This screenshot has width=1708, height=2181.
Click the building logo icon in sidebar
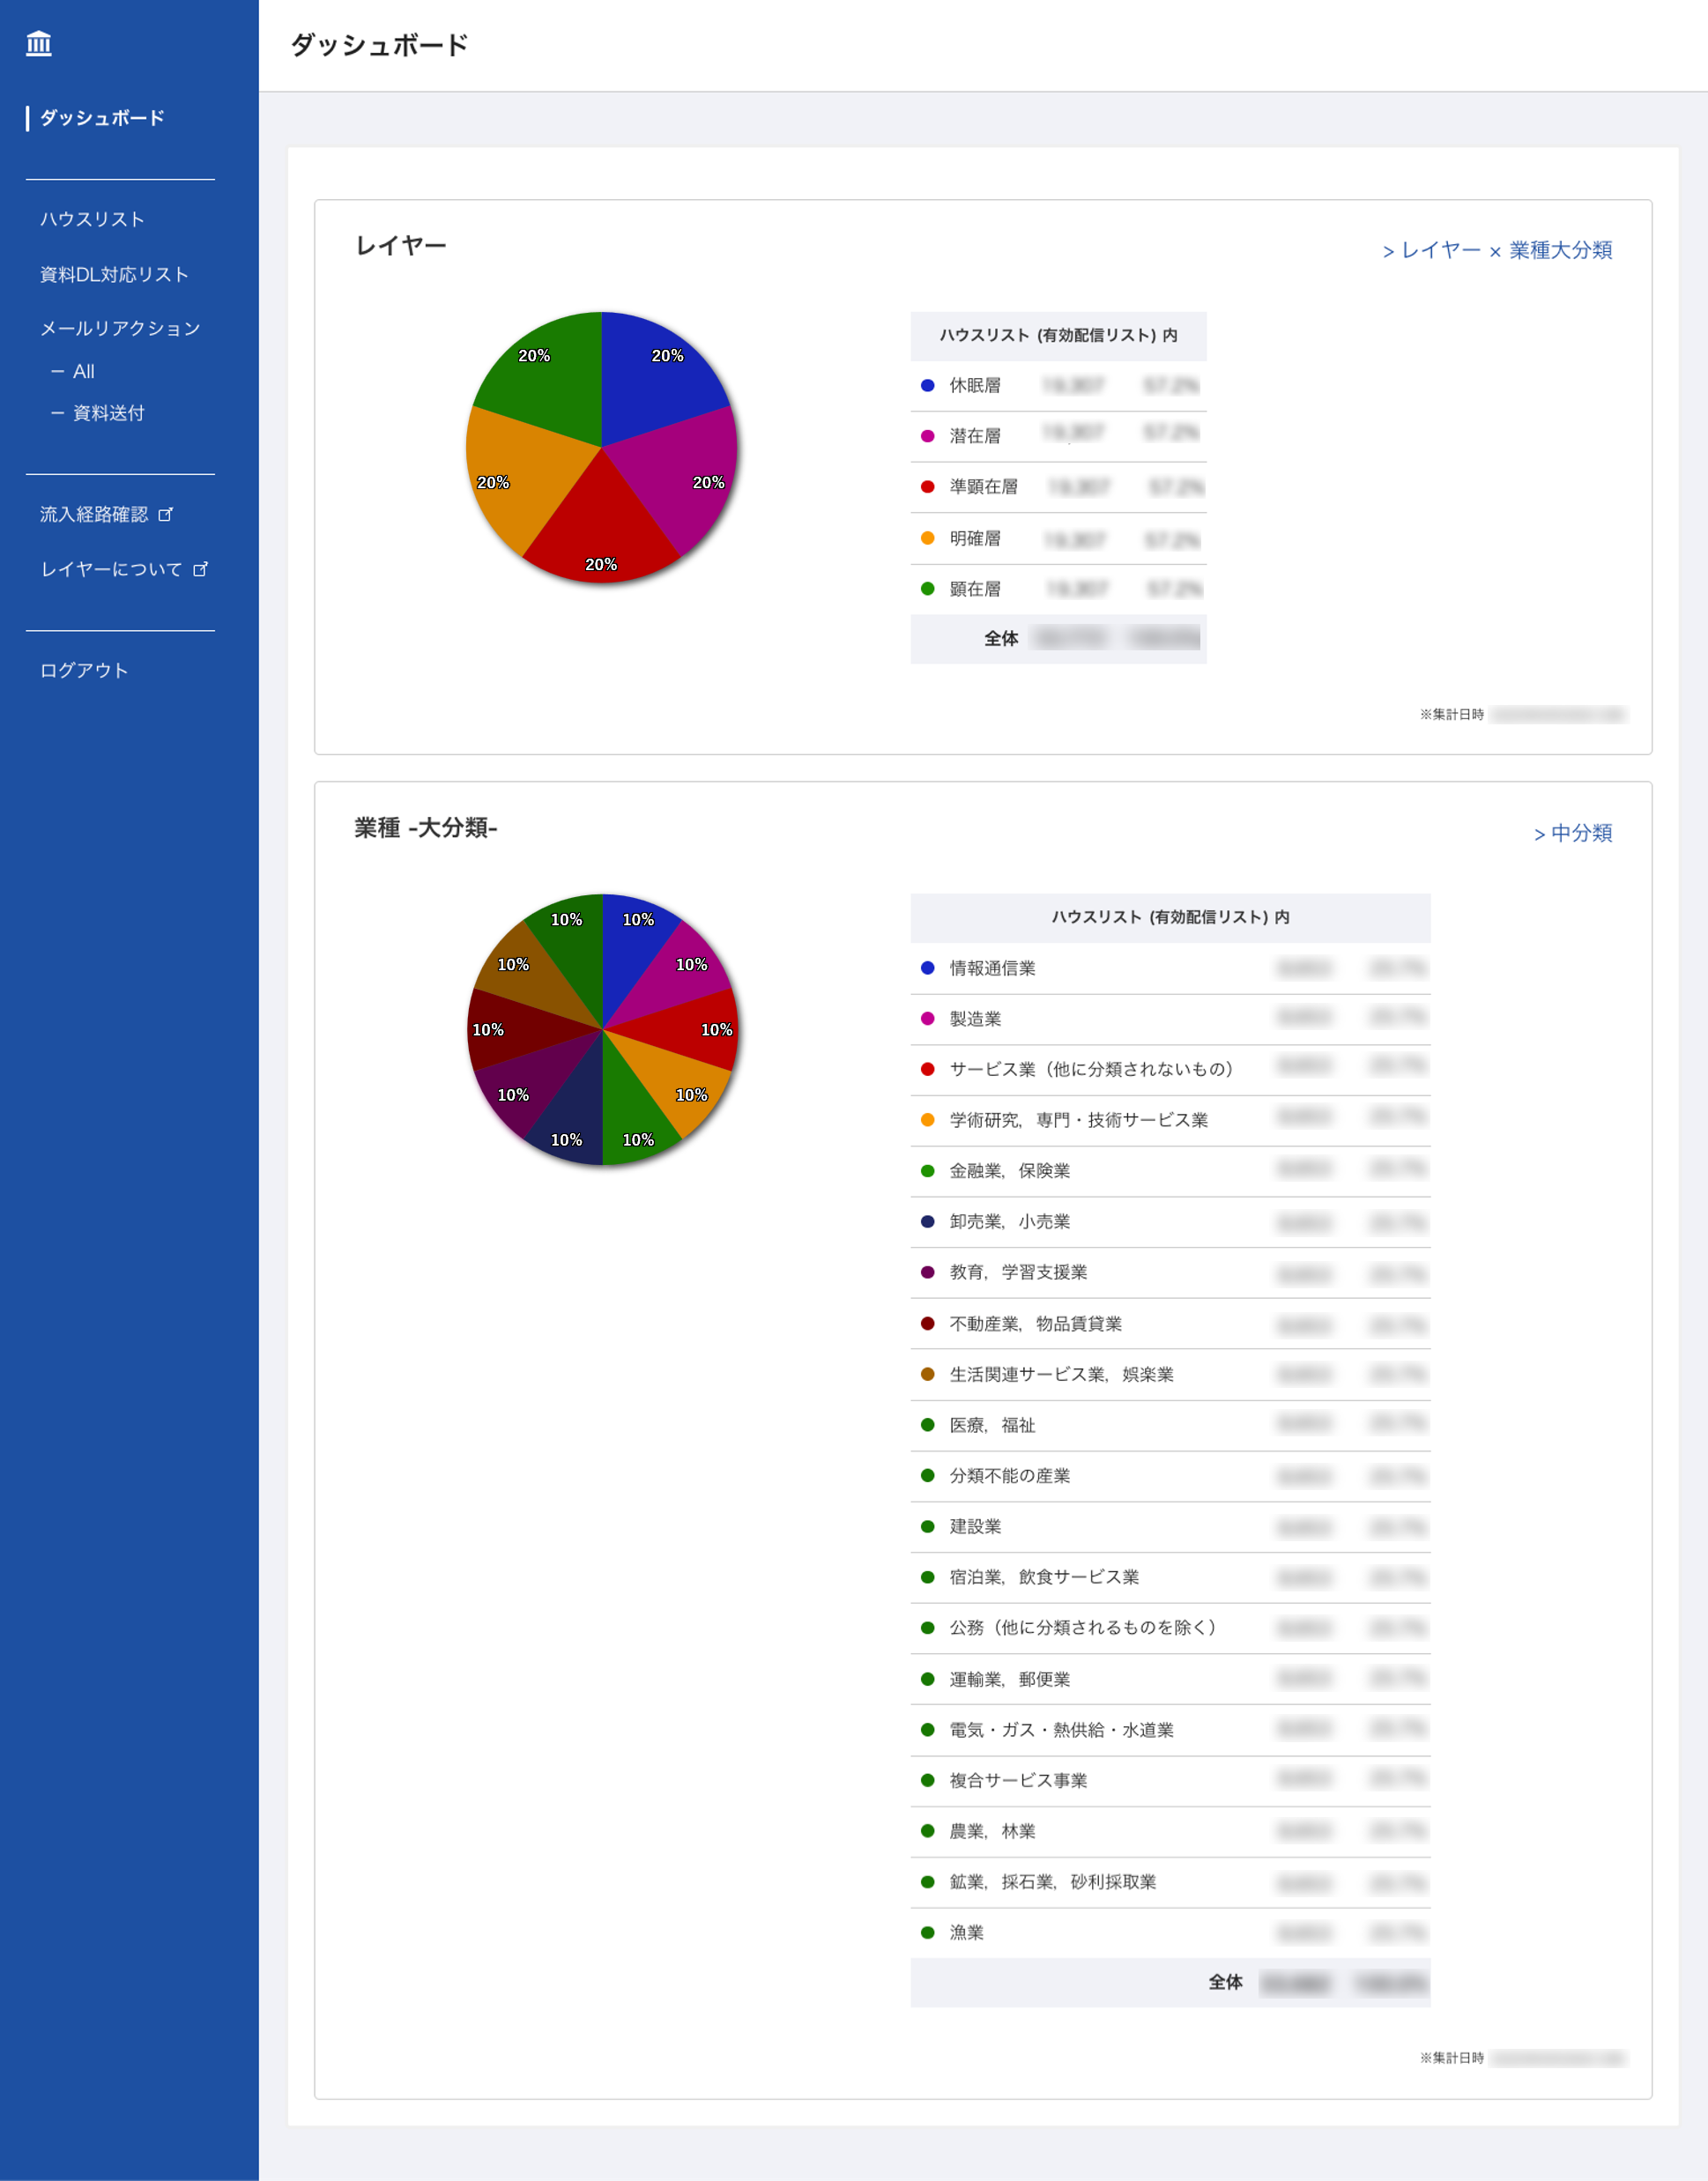pos(39,43)
